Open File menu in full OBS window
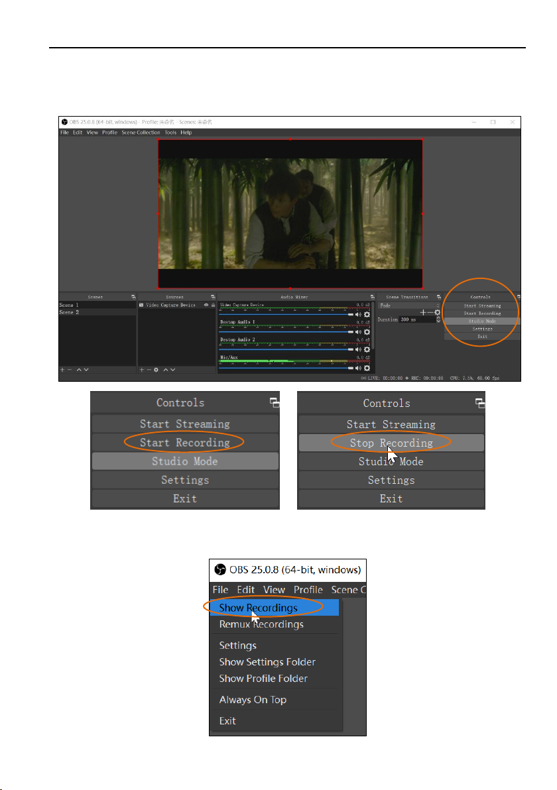The height and width of the screenshot is (790, 557). pyautogui.click(x=64, y=133)
